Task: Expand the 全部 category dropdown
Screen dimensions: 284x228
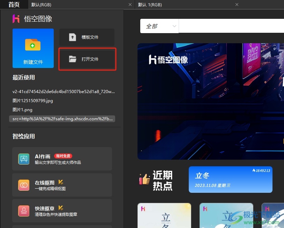Action: click(x=159, y=26)
